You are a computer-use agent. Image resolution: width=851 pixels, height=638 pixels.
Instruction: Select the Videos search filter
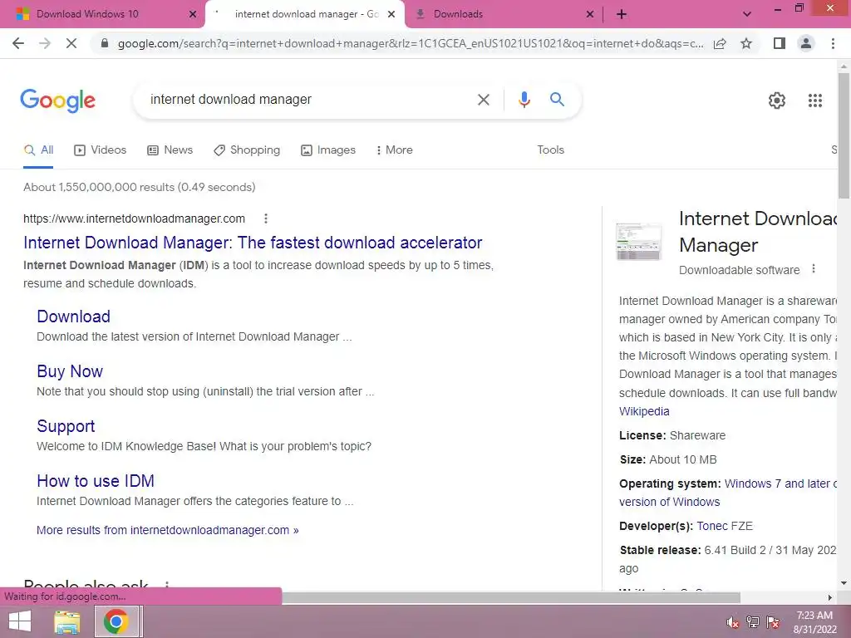coord(101,150)
